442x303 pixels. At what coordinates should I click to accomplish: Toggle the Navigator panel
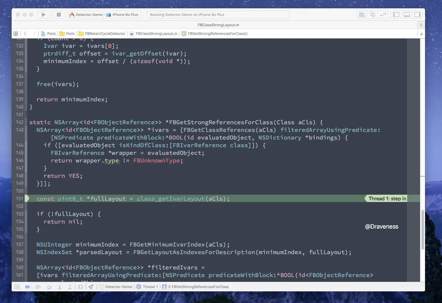396,15
